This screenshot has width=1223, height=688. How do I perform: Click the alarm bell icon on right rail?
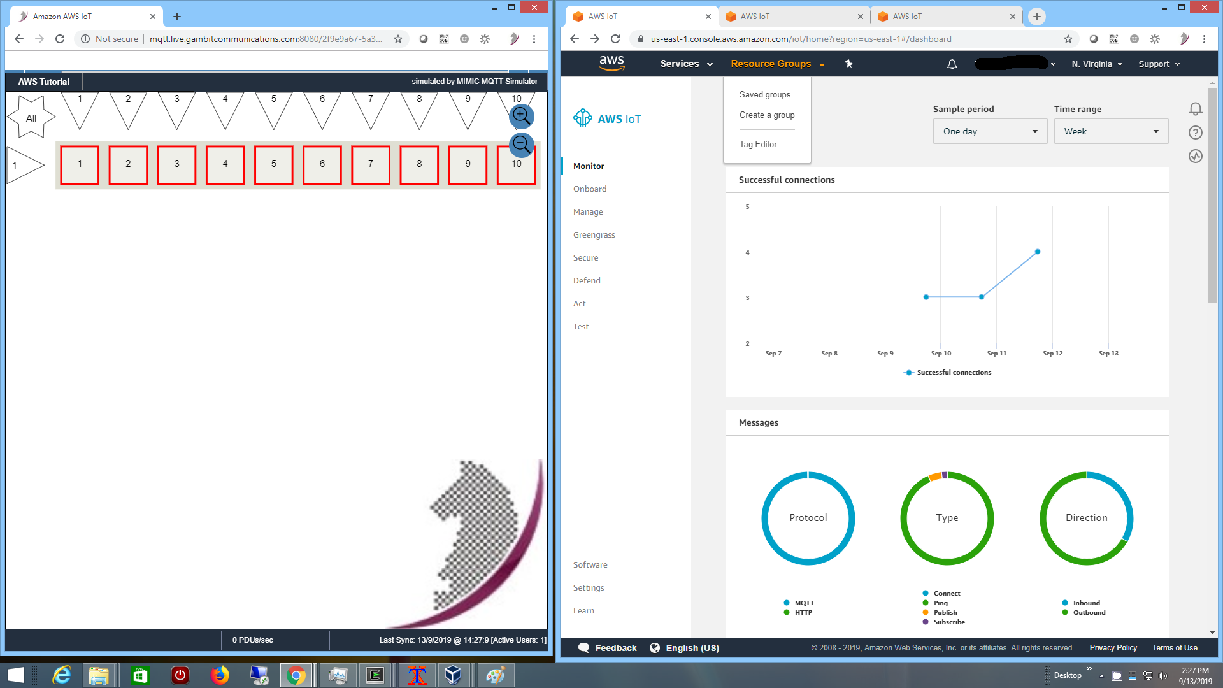pos(1196,109)
